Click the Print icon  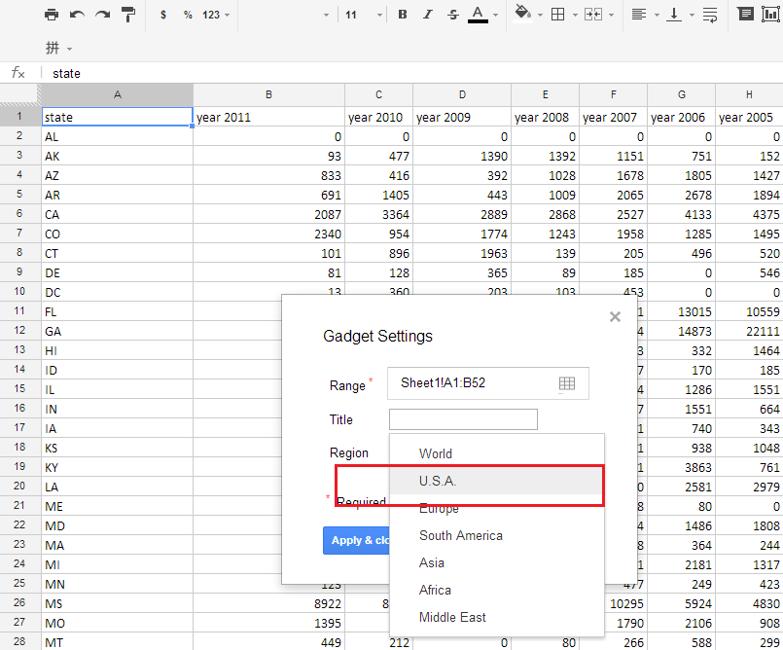click(50, 14)
